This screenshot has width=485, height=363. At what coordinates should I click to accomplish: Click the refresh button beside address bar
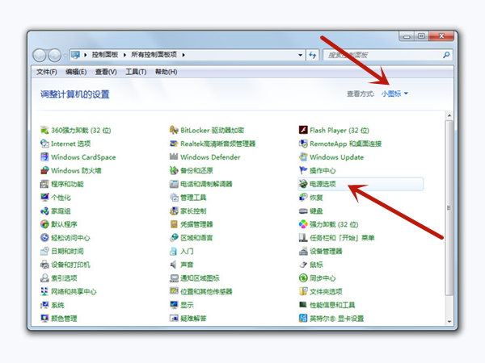[x=313, y=55]
